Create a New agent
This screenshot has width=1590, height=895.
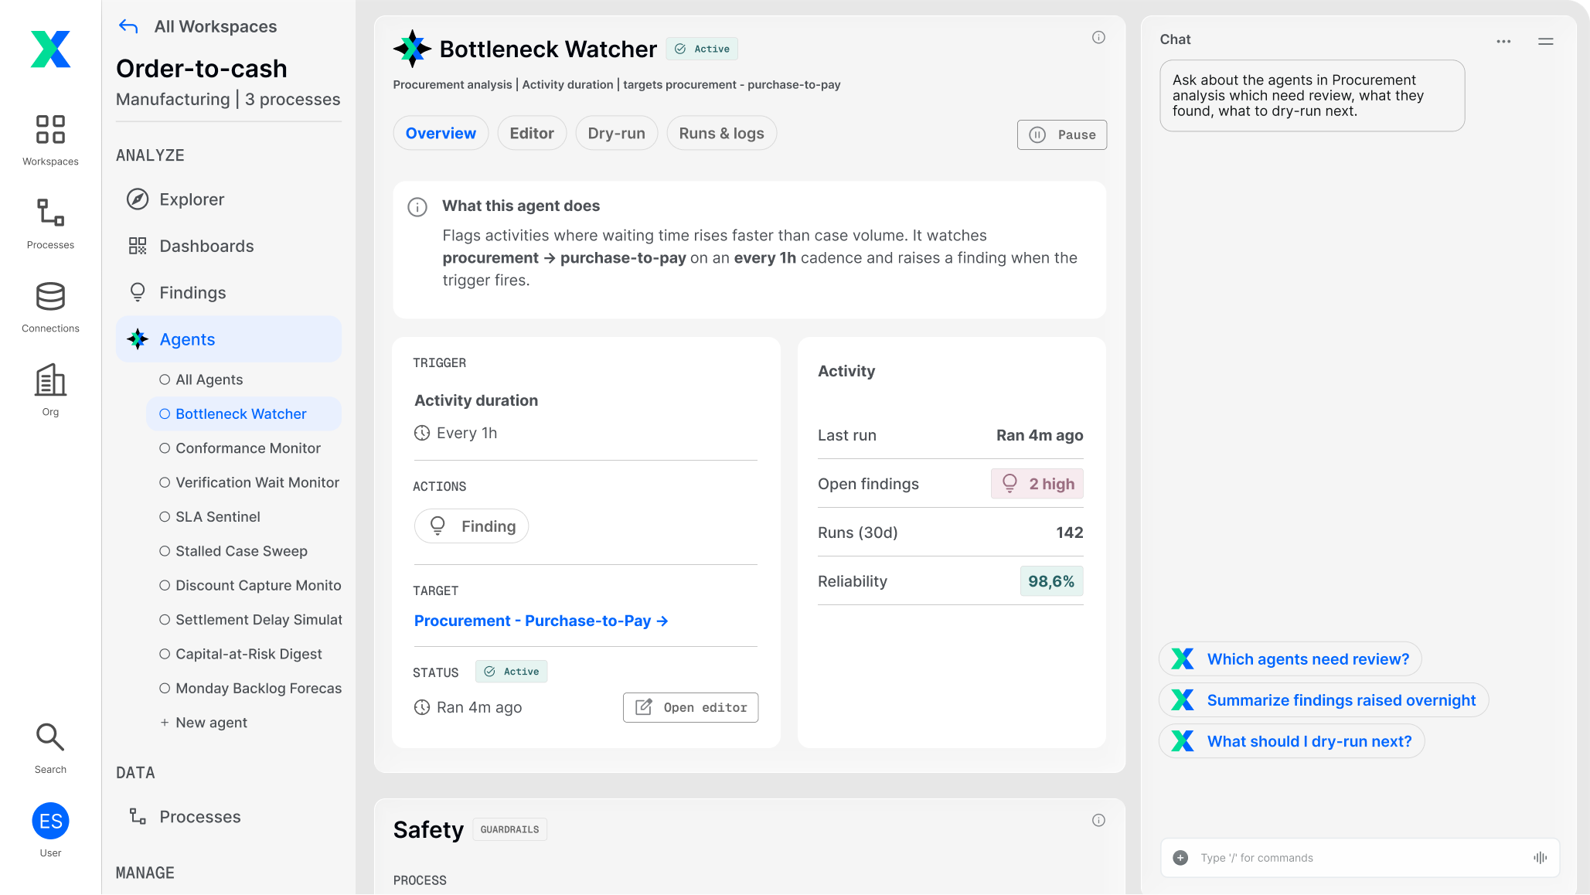(244, 723)
